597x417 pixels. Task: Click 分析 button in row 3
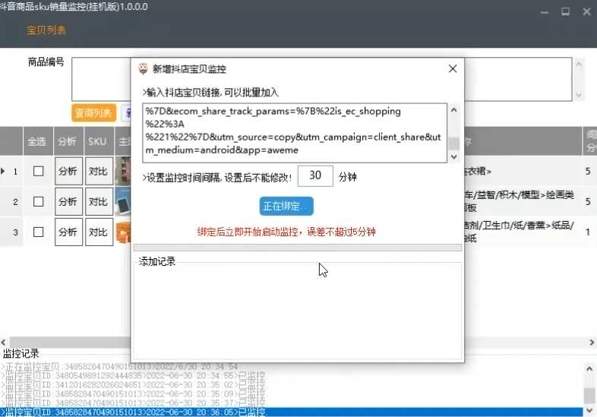(x=68, y=232)
